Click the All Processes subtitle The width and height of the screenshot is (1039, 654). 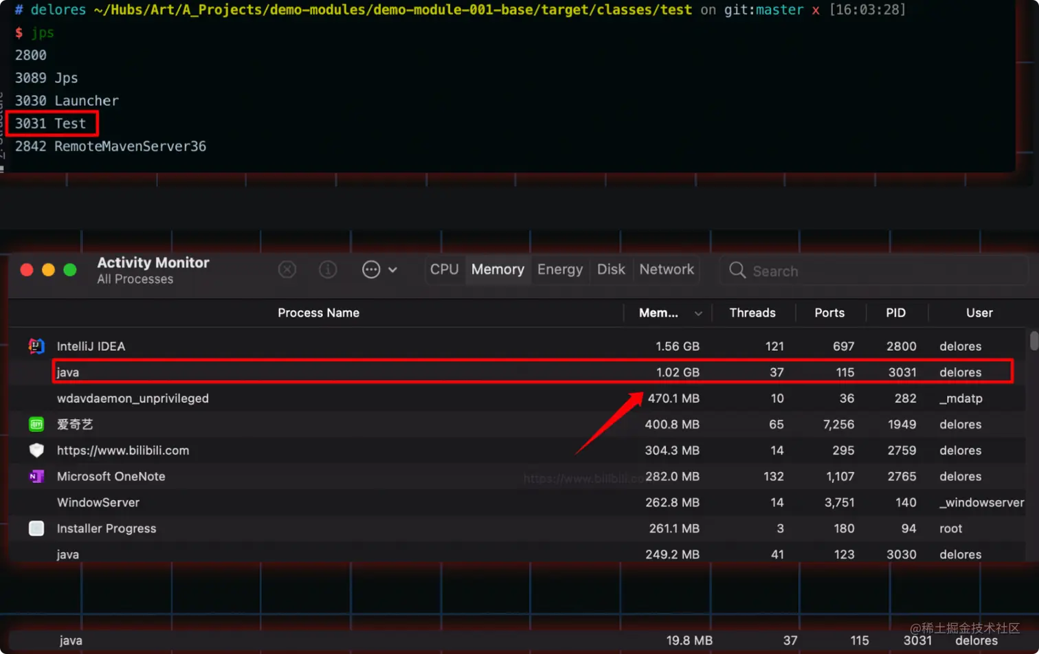135,279
